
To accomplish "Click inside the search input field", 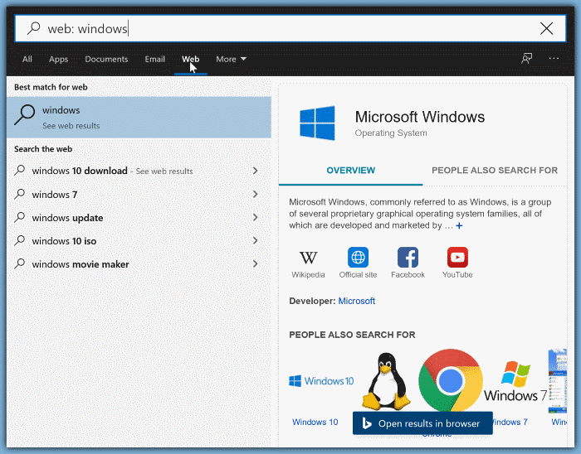I will pos(290,28).
